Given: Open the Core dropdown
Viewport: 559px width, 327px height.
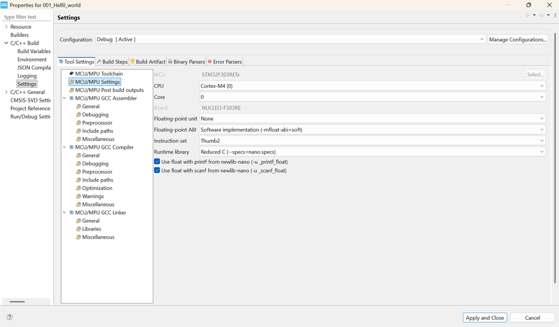Looking at the screenshot, I should [372, 97].
